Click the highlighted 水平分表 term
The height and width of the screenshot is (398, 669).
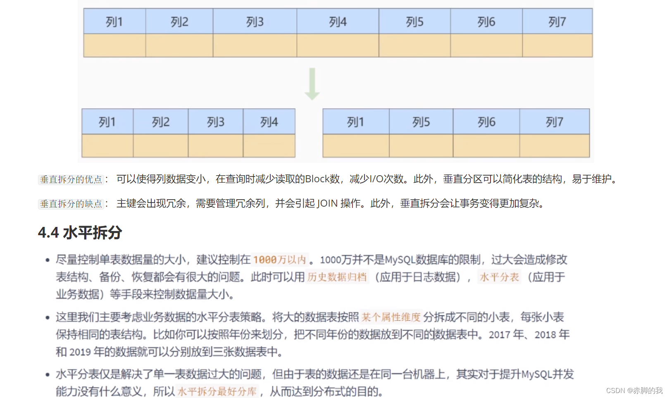click(499, 277)
